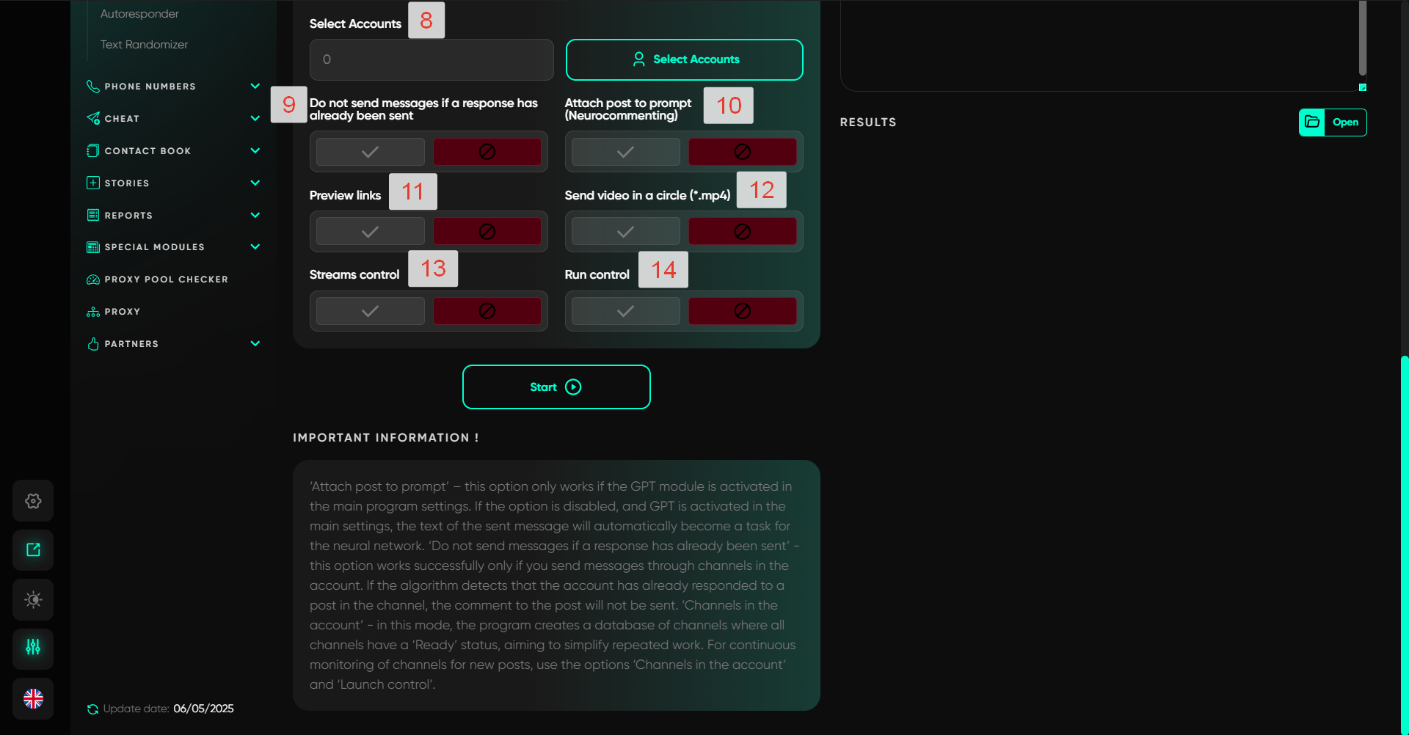This screenshot has width=1409, height=735.
Task: Enable Run control with checkmark toggle
Action: pyautogui.click(x=625, y=311)
